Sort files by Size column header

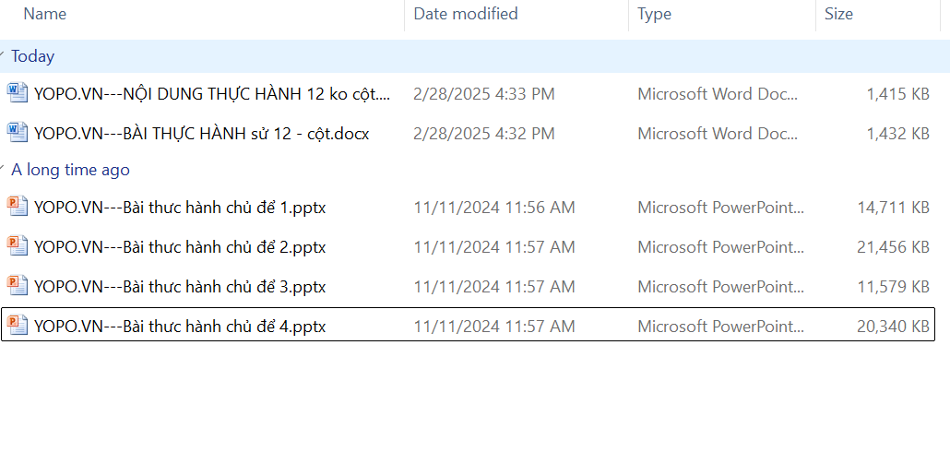click(x=838, y=14)
